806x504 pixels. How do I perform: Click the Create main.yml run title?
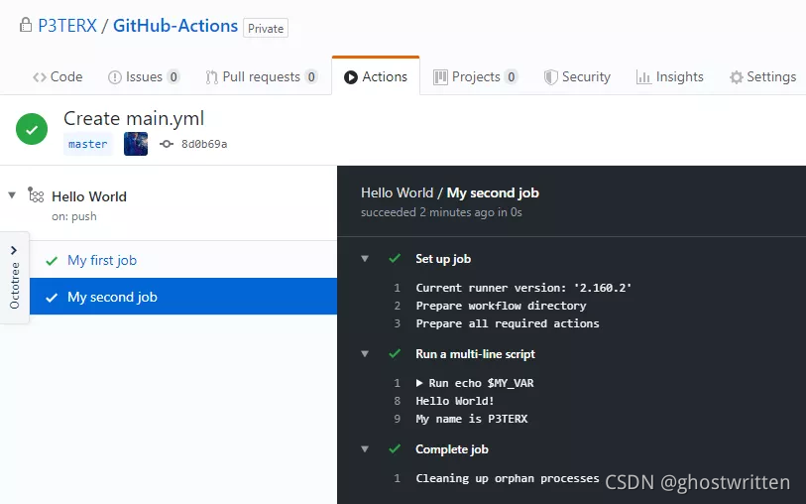click(x=134, y=119)
